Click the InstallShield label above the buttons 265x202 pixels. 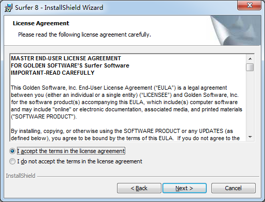point(21,176)
